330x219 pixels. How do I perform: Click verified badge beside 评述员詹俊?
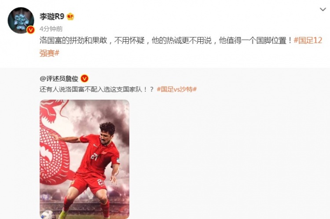coord(84,78)
